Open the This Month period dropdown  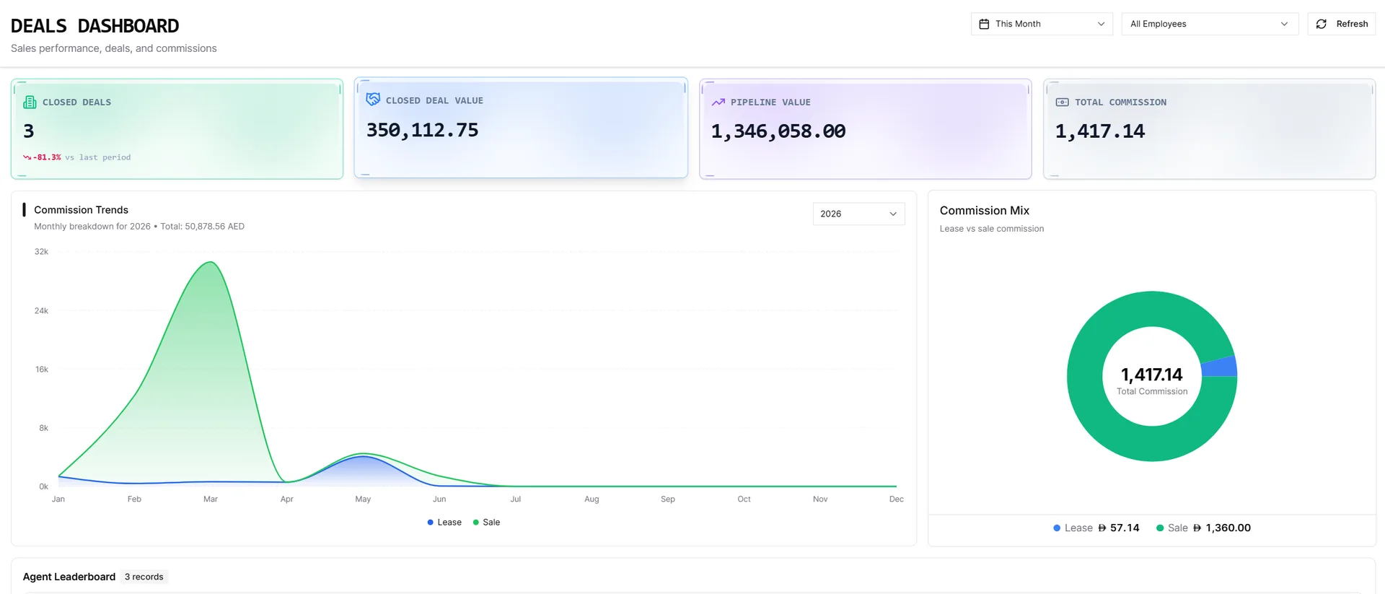click(1042, 24)
